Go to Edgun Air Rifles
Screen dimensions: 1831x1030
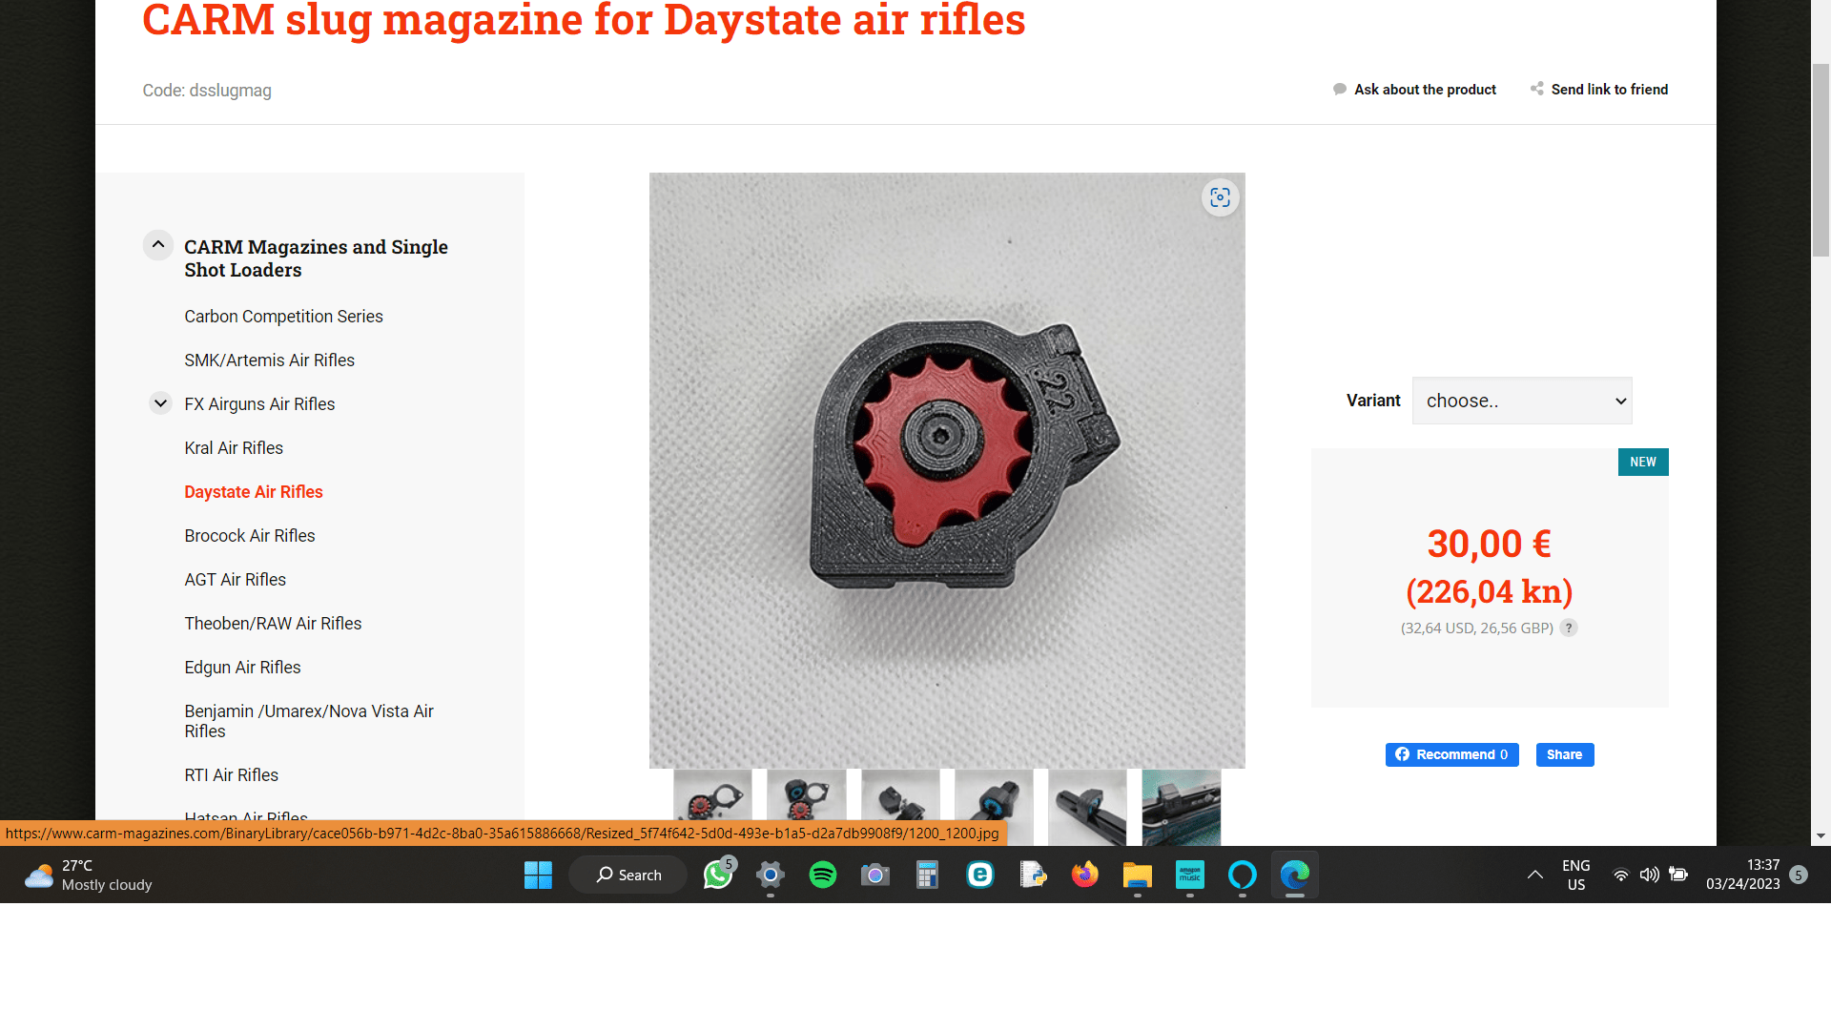tap(242, 668)
